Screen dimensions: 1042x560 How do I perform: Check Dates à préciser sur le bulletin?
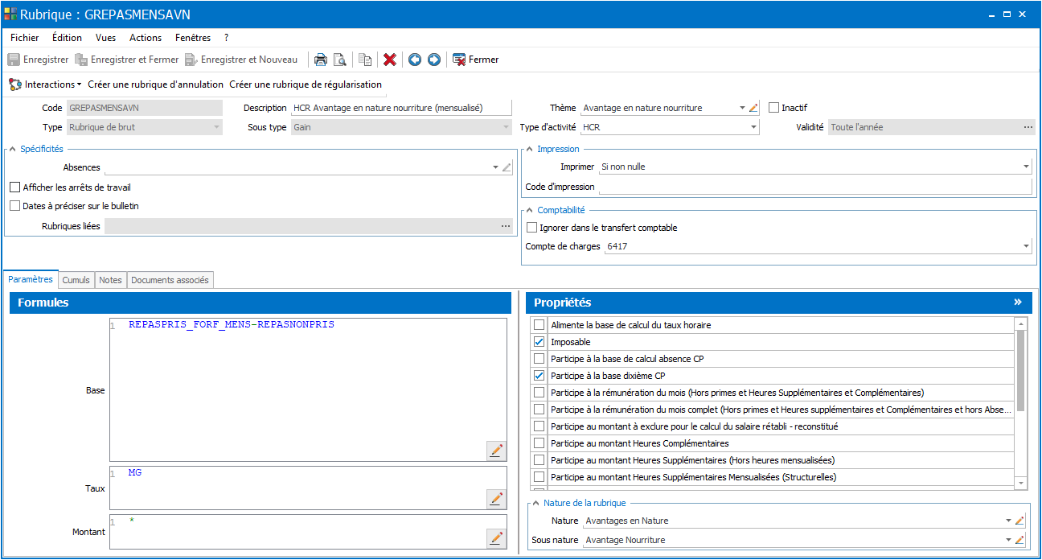pos(14,206)
